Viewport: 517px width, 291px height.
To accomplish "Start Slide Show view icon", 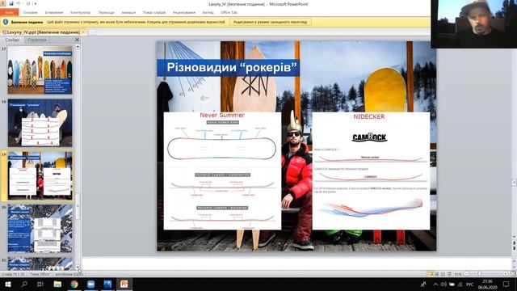I will click(449, 274).
